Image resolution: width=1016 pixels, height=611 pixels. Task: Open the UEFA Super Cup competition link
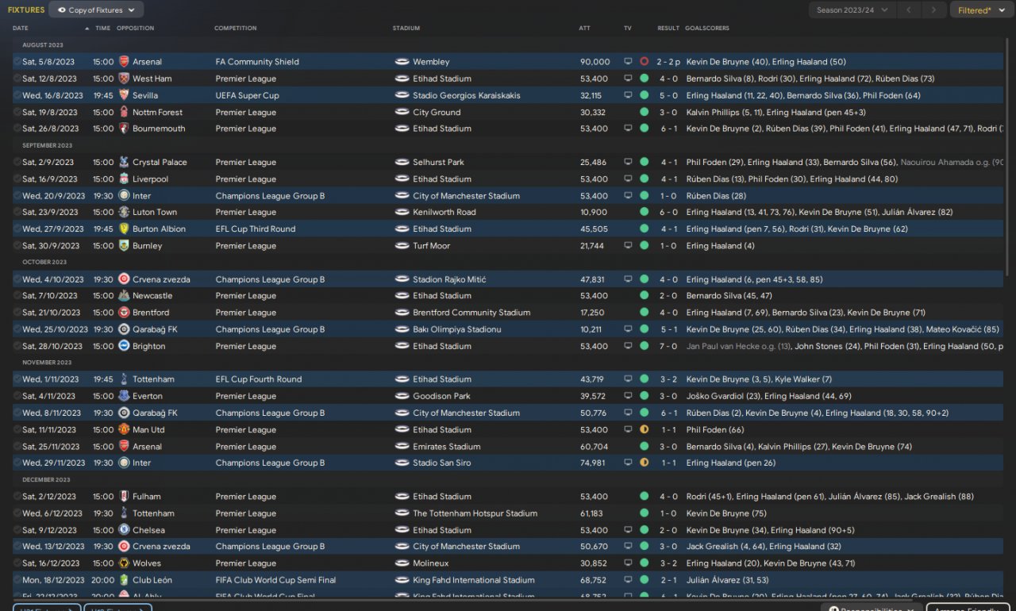click(x=248, y=95)
